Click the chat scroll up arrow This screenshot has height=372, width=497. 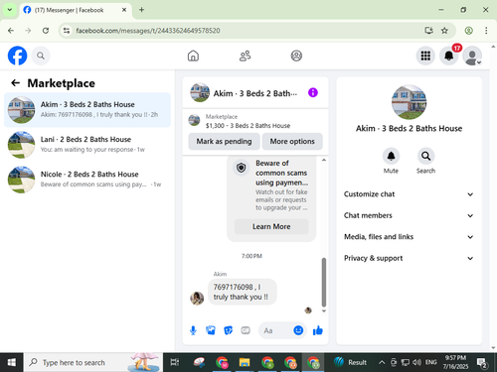click(324, 160)
